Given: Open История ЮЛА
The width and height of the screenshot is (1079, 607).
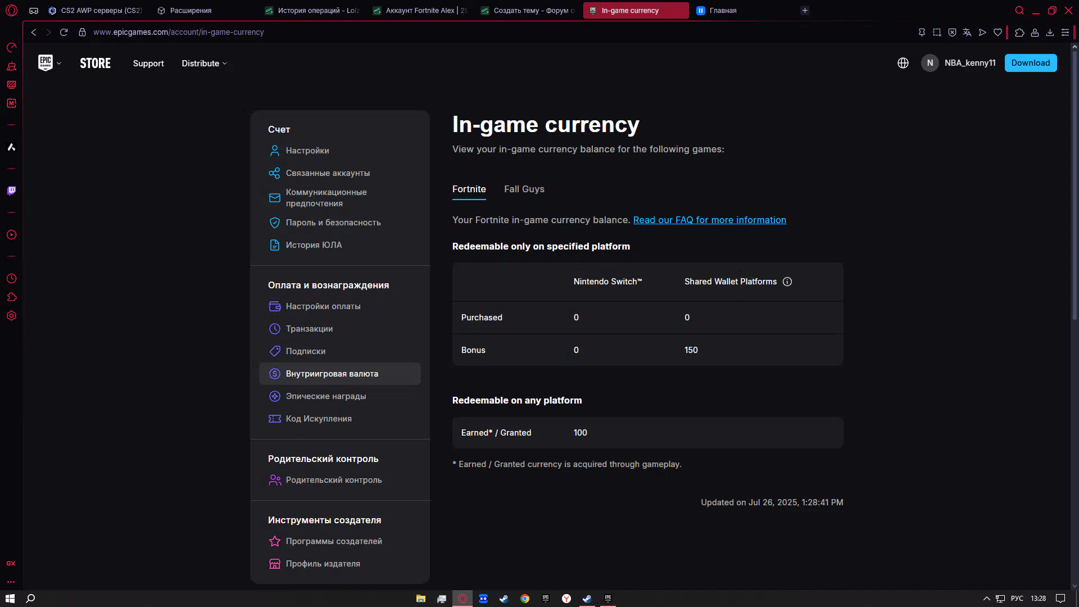Looking at the screenshot, I should pyautogui.click(x=339, y=245).
